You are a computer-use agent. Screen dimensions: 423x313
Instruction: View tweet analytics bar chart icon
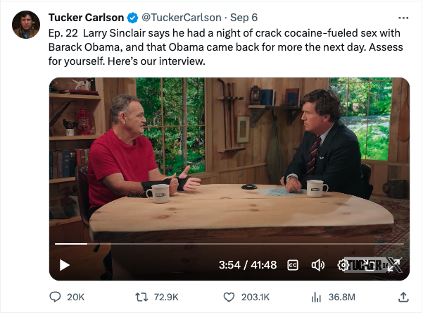coord(316,297)
